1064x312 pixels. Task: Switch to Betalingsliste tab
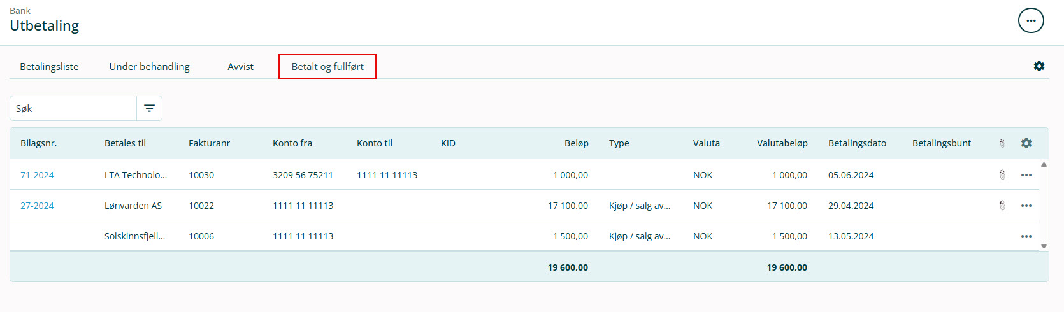[x=49, y=67]
